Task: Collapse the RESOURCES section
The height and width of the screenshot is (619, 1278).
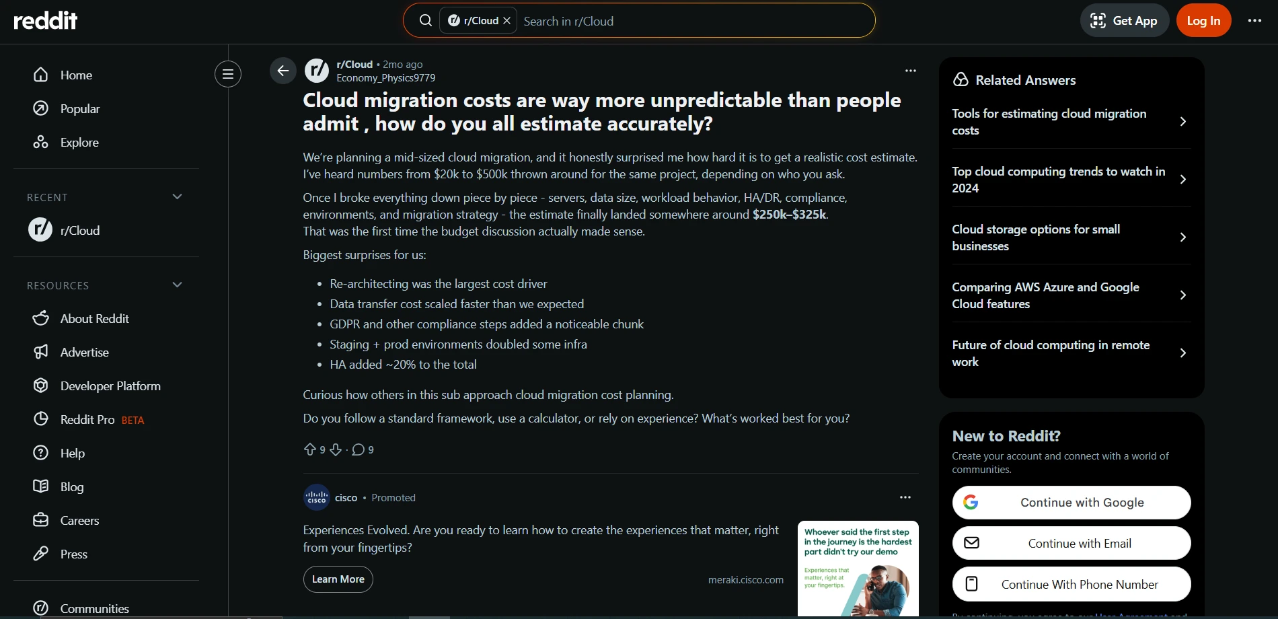Action: click(x=177, y=285)
